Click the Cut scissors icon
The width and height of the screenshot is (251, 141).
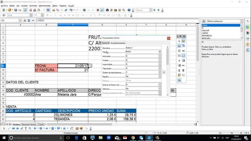click(54, 10)
